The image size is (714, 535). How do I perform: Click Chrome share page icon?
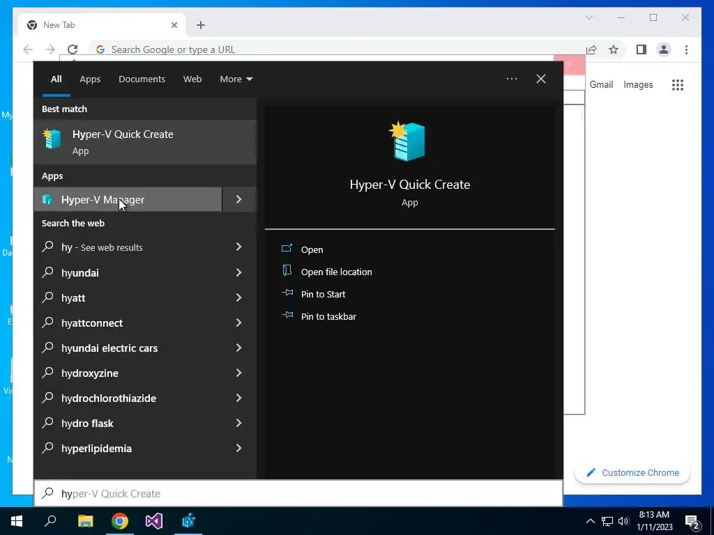(591, 49)
